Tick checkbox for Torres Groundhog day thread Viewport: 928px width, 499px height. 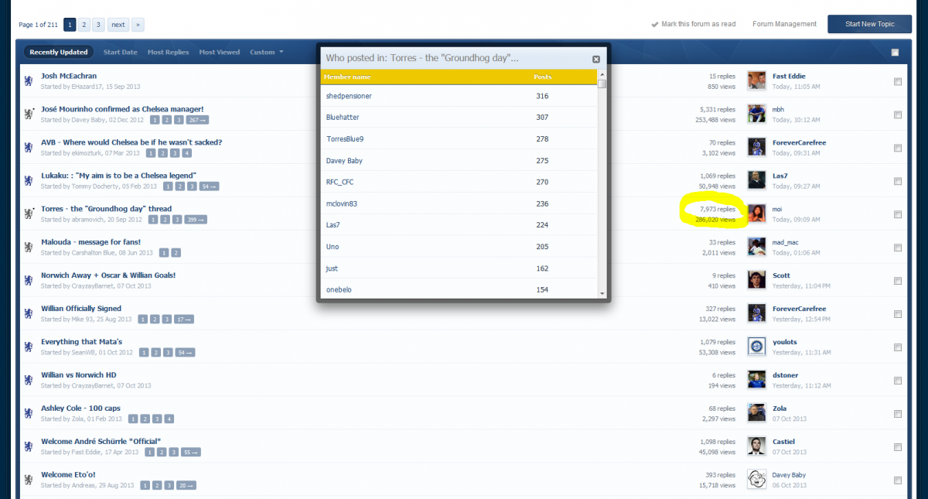tap(898, 215)
